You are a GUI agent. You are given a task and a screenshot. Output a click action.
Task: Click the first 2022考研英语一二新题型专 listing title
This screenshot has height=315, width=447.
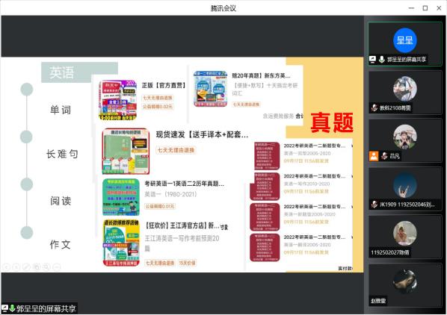pos(315,146)
